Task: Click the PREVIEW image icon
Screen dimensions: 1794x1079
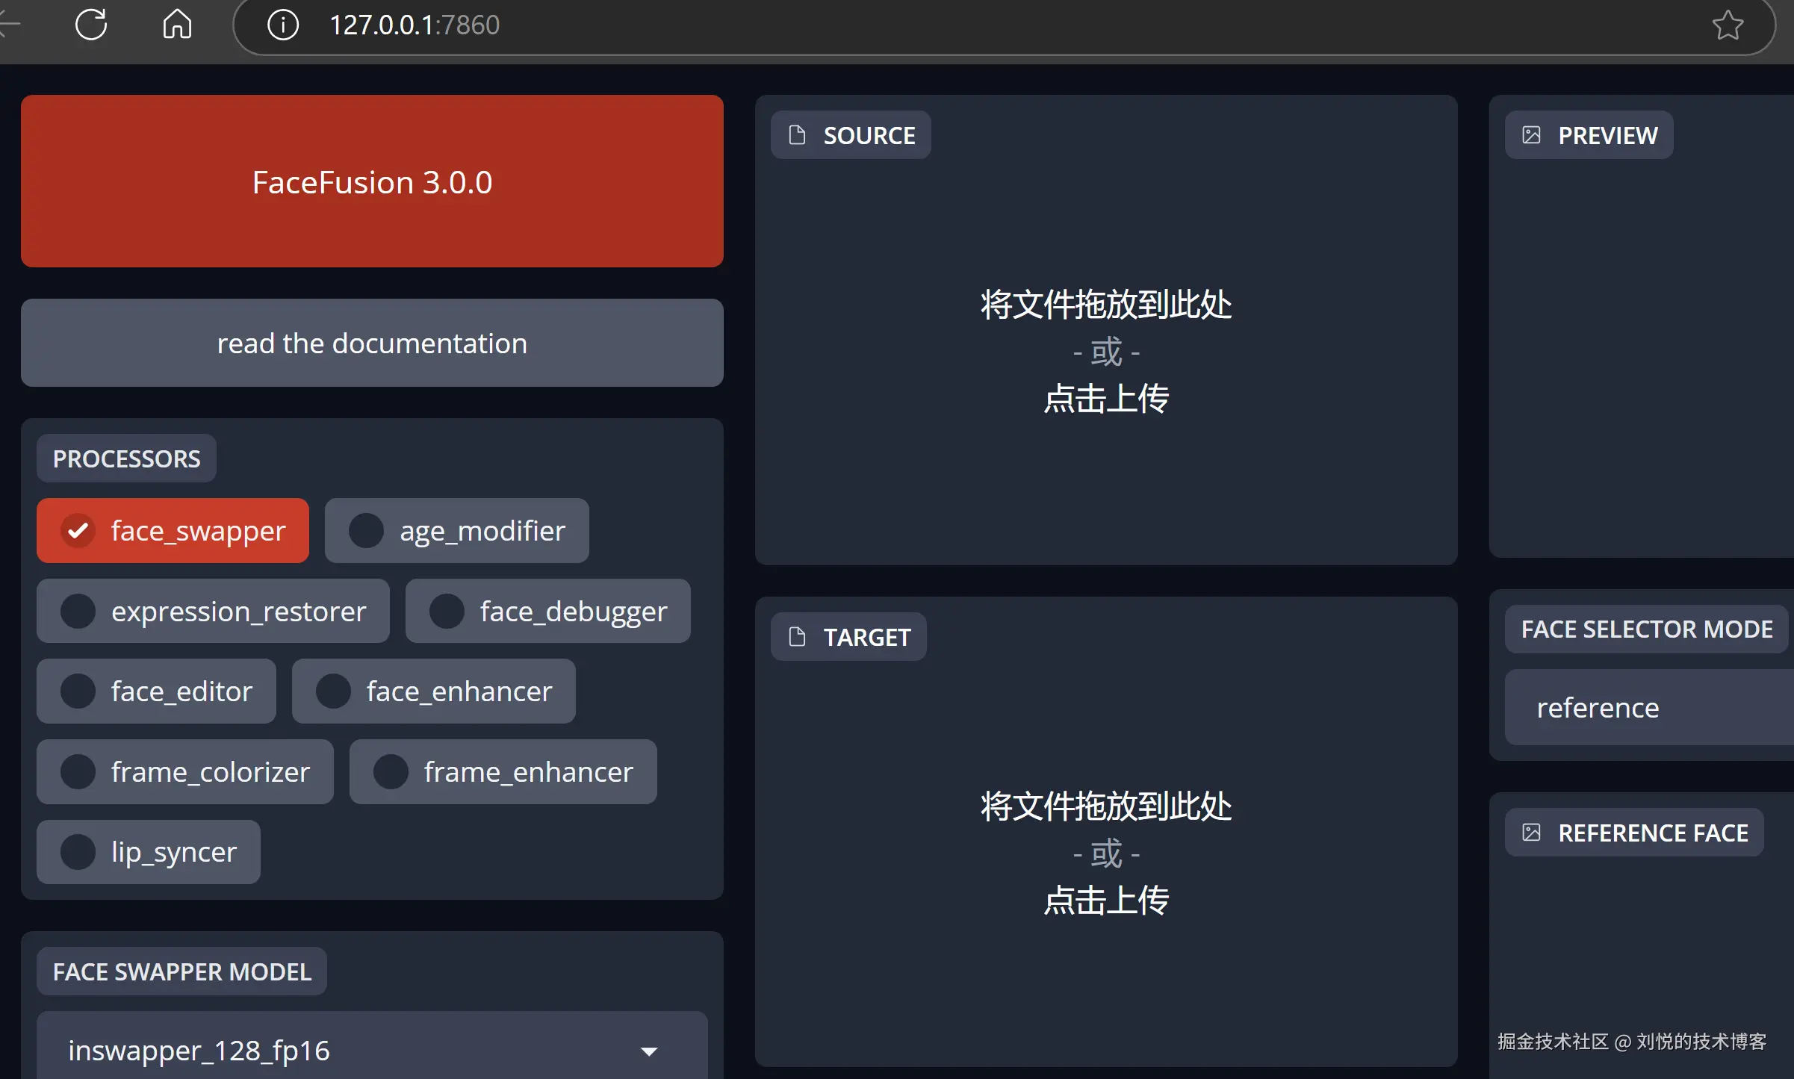Action: pos(1531,135)
